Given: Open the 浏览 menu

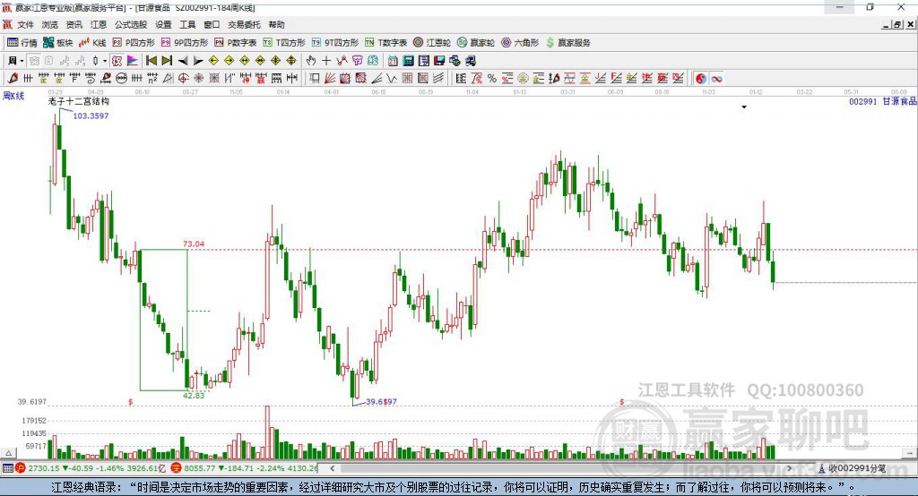Looking at the screenshot, I should [50, 24].
